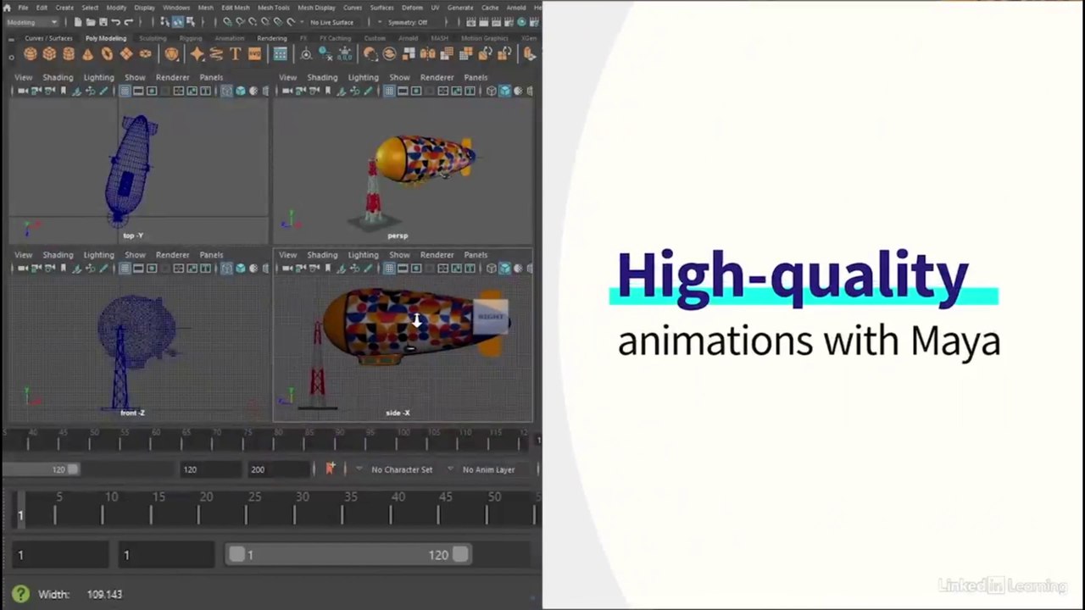Open View menu in front-Z panel
The height and width of the screenshot is (610, 1085).
click(23, 255)
